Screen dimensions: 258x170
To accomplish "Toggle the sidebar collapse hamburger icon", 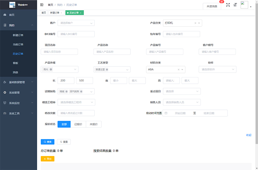I will pos(42,5).
